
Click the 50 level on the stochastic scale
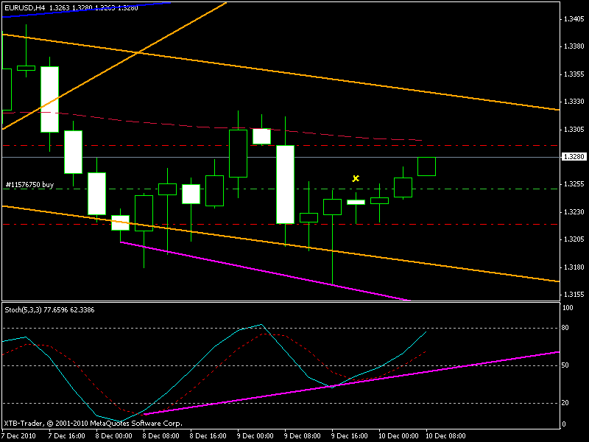[565, 365]
